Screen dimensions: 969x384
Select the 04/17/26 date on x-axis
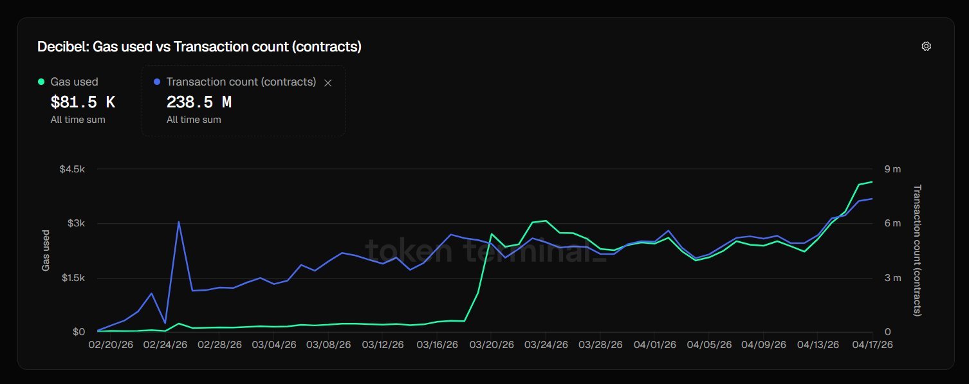coord(872,344)
